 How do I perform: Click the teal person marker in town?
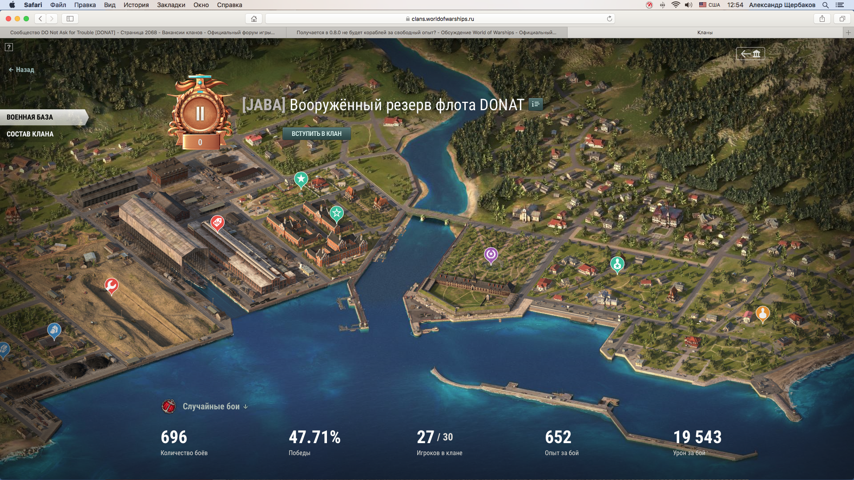617,265
